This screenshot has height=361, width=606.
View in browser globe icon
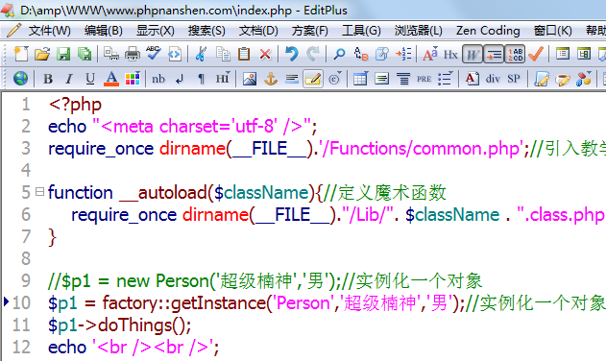tap(20, 79)
